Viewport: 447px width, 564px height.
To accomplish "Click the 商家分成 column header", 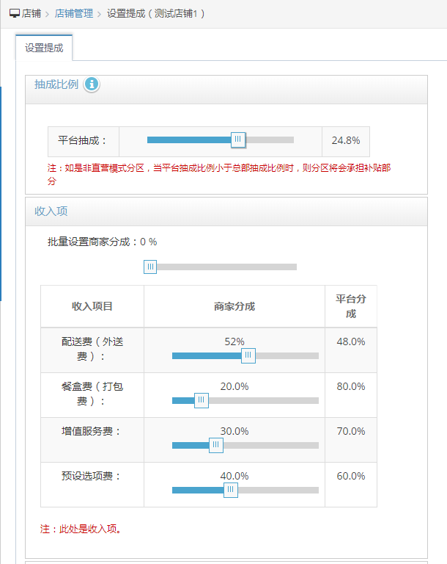I will [234, 306].
